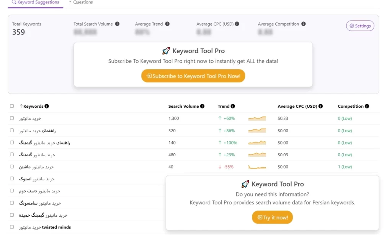
Task: Click info icon next to Average Competition summary
Action: (303, 24)
